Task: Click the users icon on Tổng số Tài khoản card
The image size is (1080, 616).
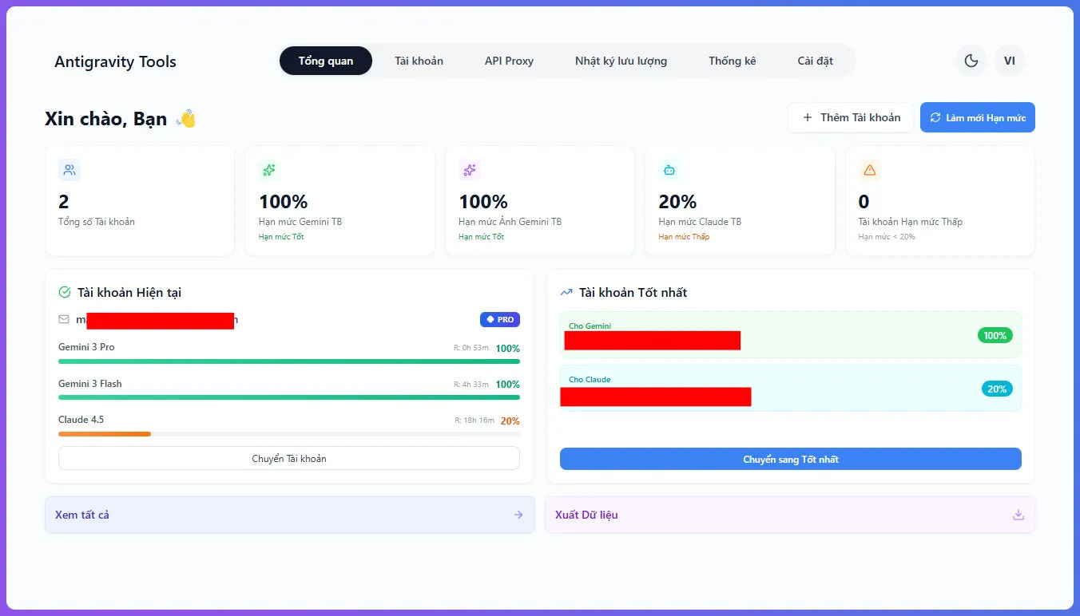Action: pos(69,169)
